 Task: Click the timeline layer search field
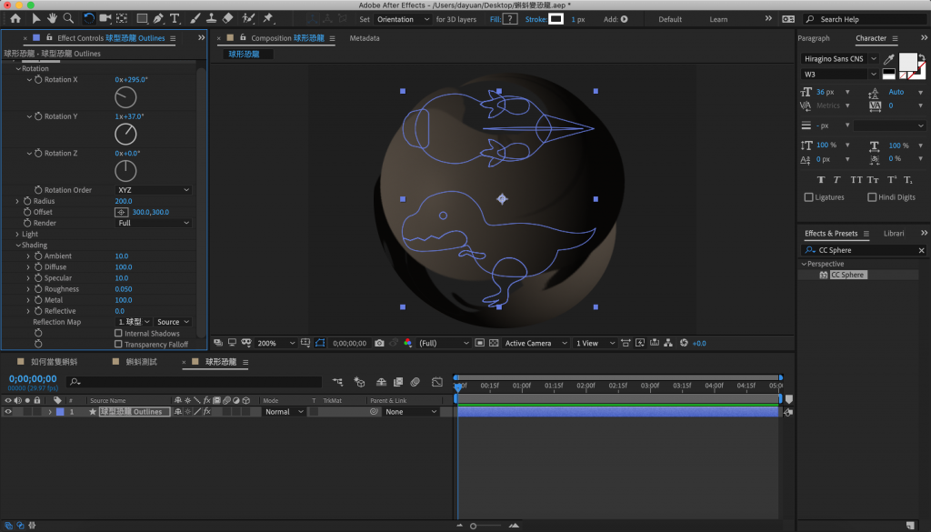tap(195, 382)
